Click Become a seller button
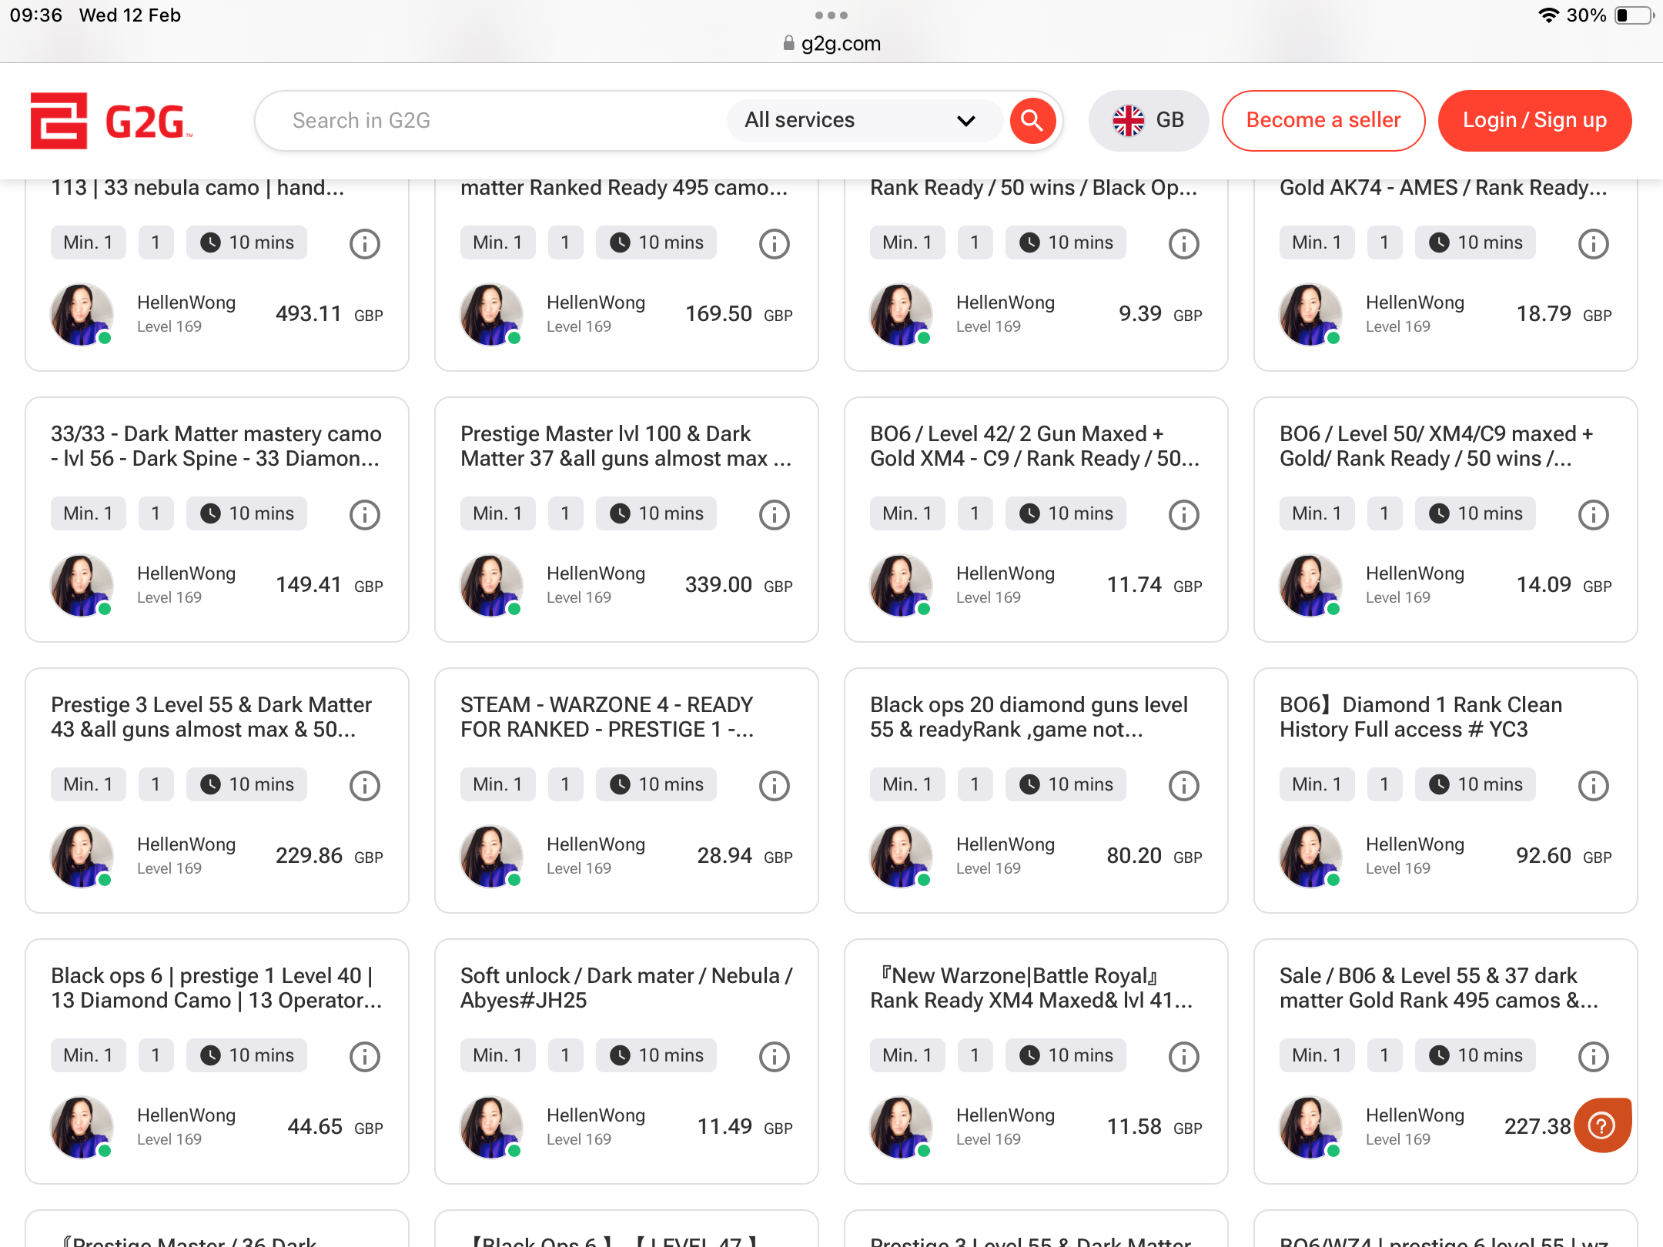Screen dimensions: 1663x1247 click(1323, 120)
